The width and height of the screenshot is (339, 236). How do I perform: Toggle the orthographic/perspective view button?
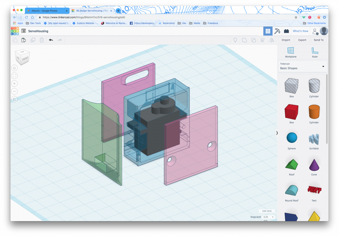[x=15, y=99]
